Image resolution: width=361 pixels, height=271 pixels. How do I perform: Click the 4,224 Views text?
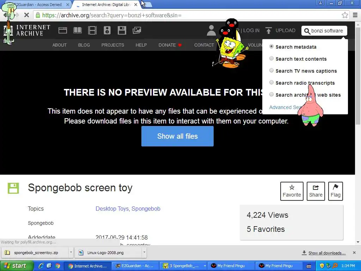(267, 215)
